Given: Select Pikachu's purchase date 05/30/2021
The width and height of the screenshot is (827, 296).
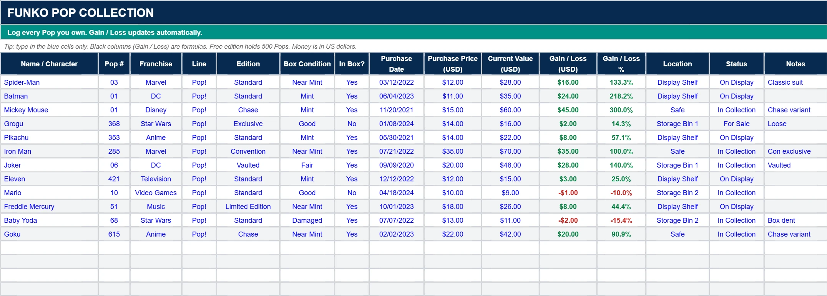Looking at the screenshot, I should [x=396, y=138].
